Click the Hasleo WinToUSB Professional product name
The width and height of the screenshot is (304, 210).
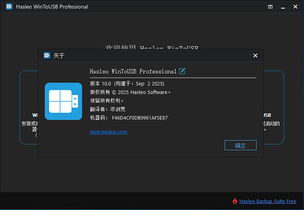pyautogui.click(x=133, y=71)
